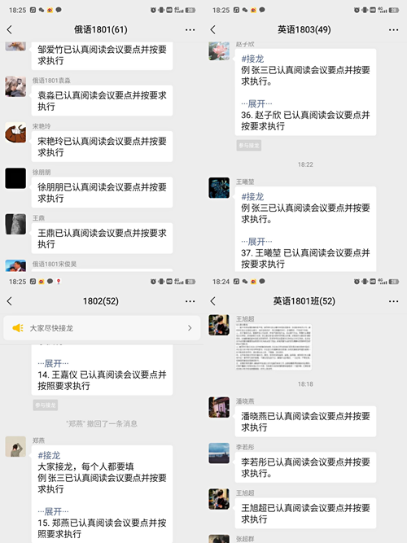Image resolution: width=407 pixels, height=543 pixels.
Task: Tap 徐朋朋's black avatar
Action: 15,178
